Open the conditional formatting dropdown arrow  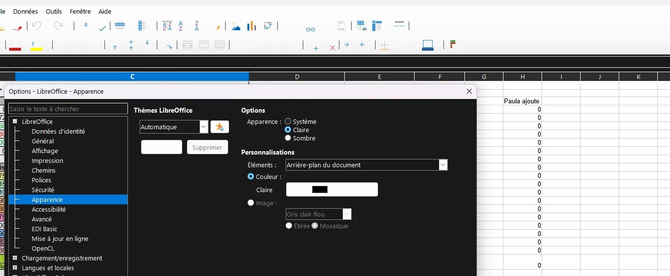point(464,45)
